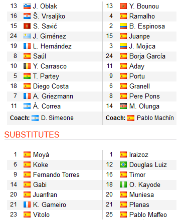Open L. Hernández's player link
Viewport: 186px width, 223px height.
[52, 46]
